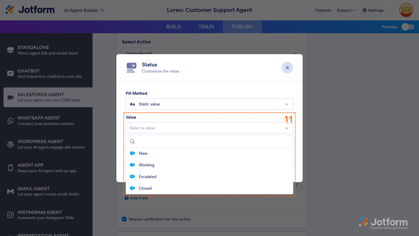Open the Fill Method dropdown
Viewport: 419px width, 236px height.
[x=209, y=104]
